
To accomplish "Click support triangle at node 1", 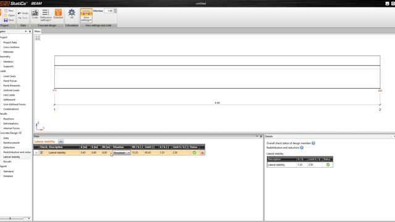I will tap(55, 90).
